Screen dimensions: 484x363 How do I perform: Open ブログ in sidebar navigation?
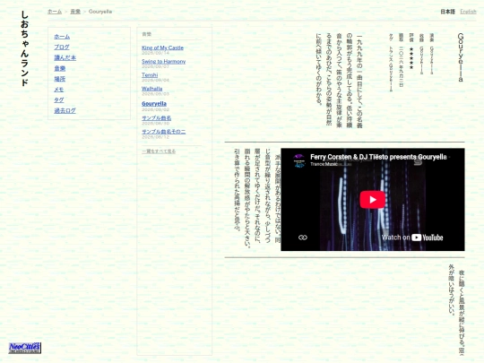(62, 47)
